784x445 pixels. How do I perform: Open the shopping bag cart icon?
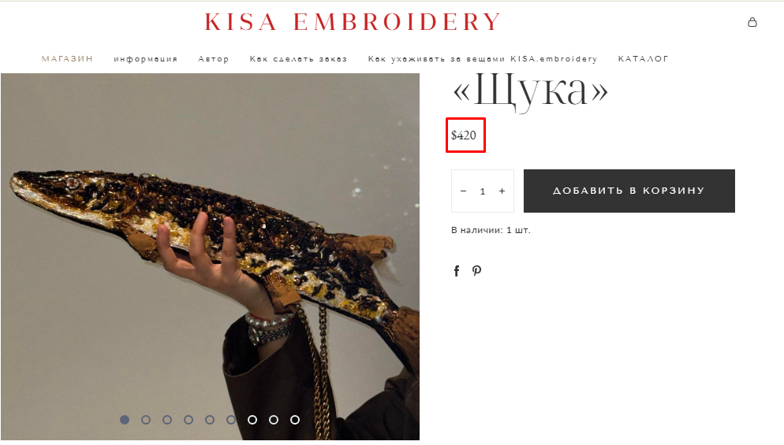(x=752, y=22)
